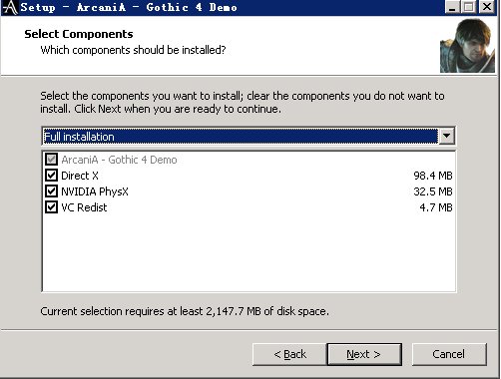Click the Direct X label text

click(80, 176)
